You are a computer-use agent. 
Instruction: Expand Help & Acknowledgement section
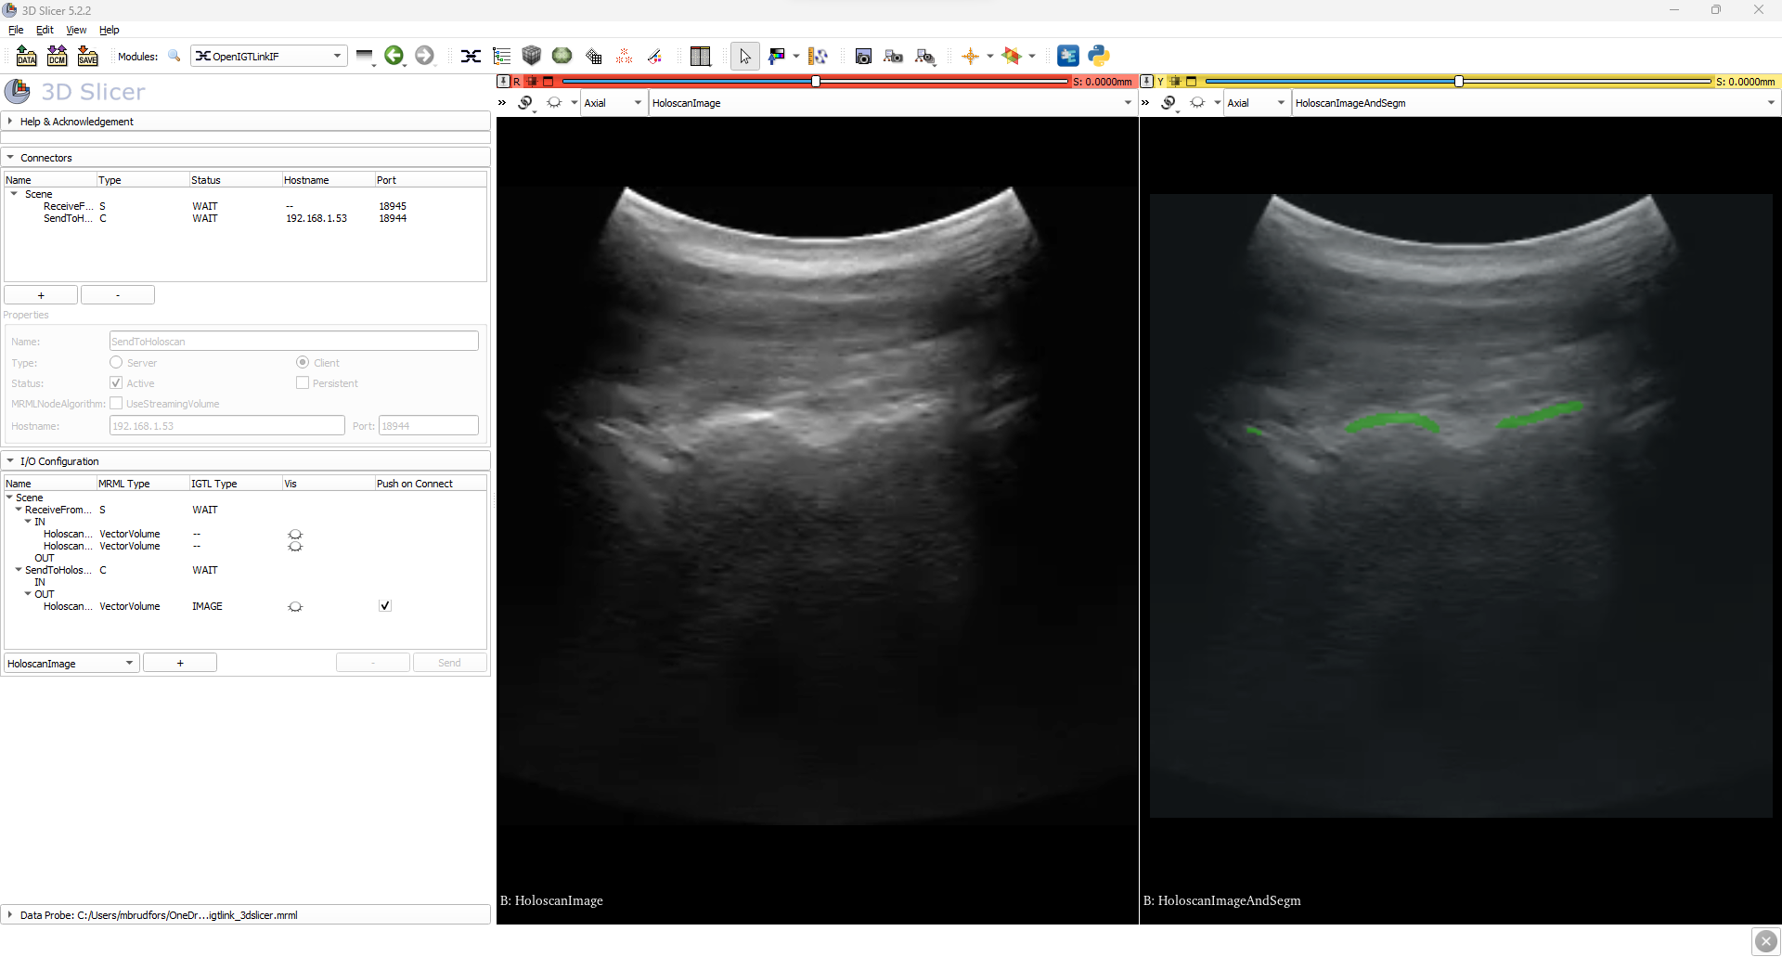246,122
